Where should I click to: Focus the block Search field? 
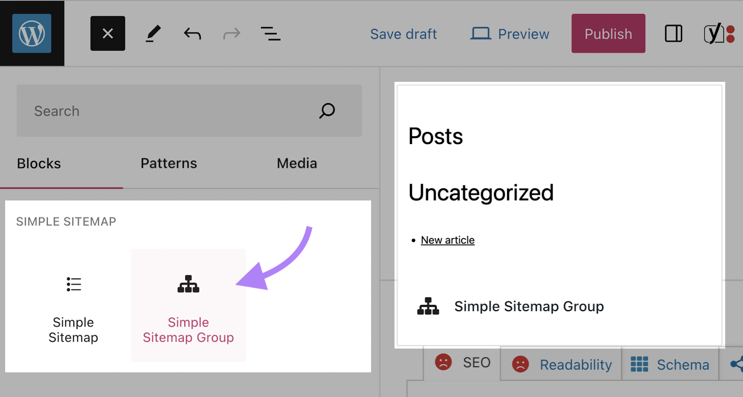pos(189,111)
